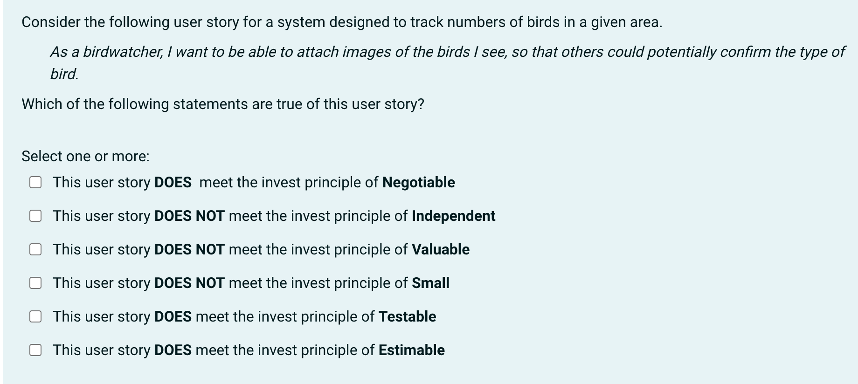Tick the Negotiable principle checkbox
The height and width of the screenshot is (384, 858).
[x=35, y=182]
